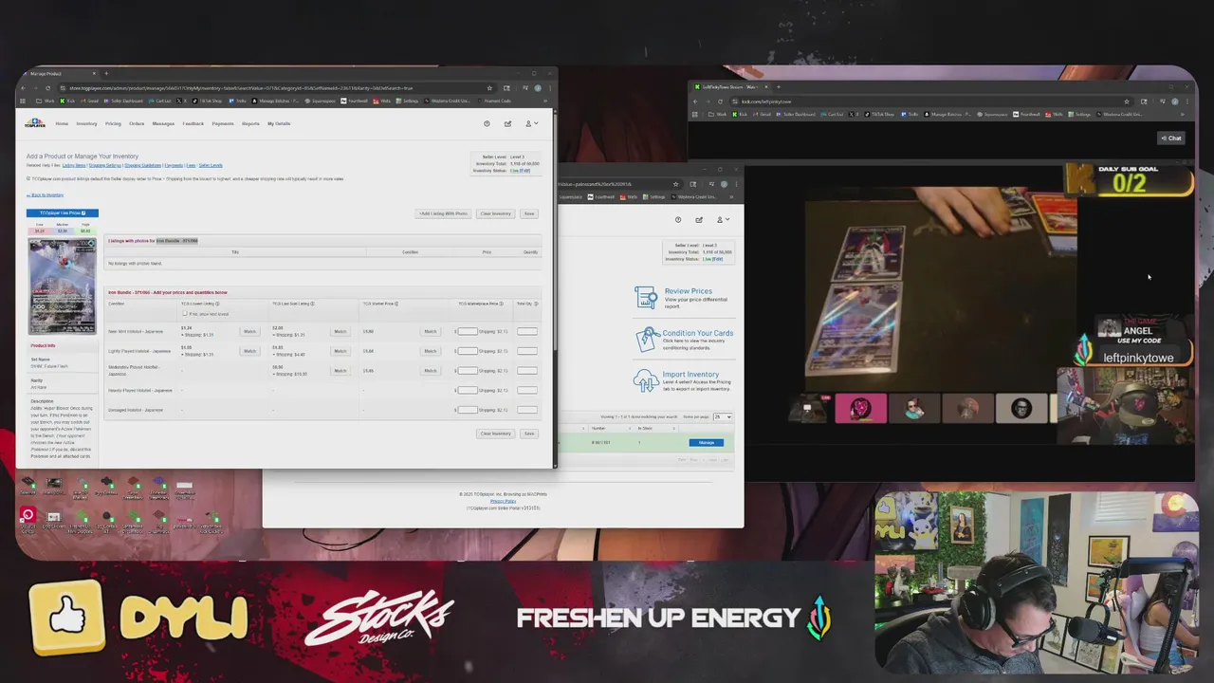Viewport: 1214px width, 683px height.
Task: Click the upper Save button
Action: (529, 213)
